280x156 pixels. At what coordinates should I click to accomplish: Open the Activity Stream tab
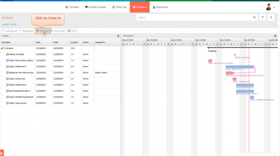point(96,7)
